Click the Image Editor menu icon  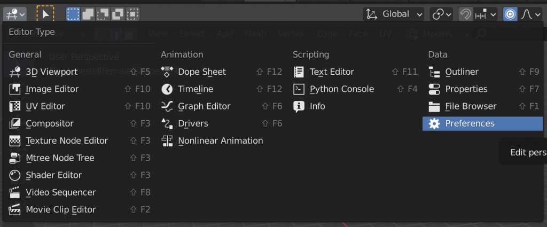pos(14,89)
